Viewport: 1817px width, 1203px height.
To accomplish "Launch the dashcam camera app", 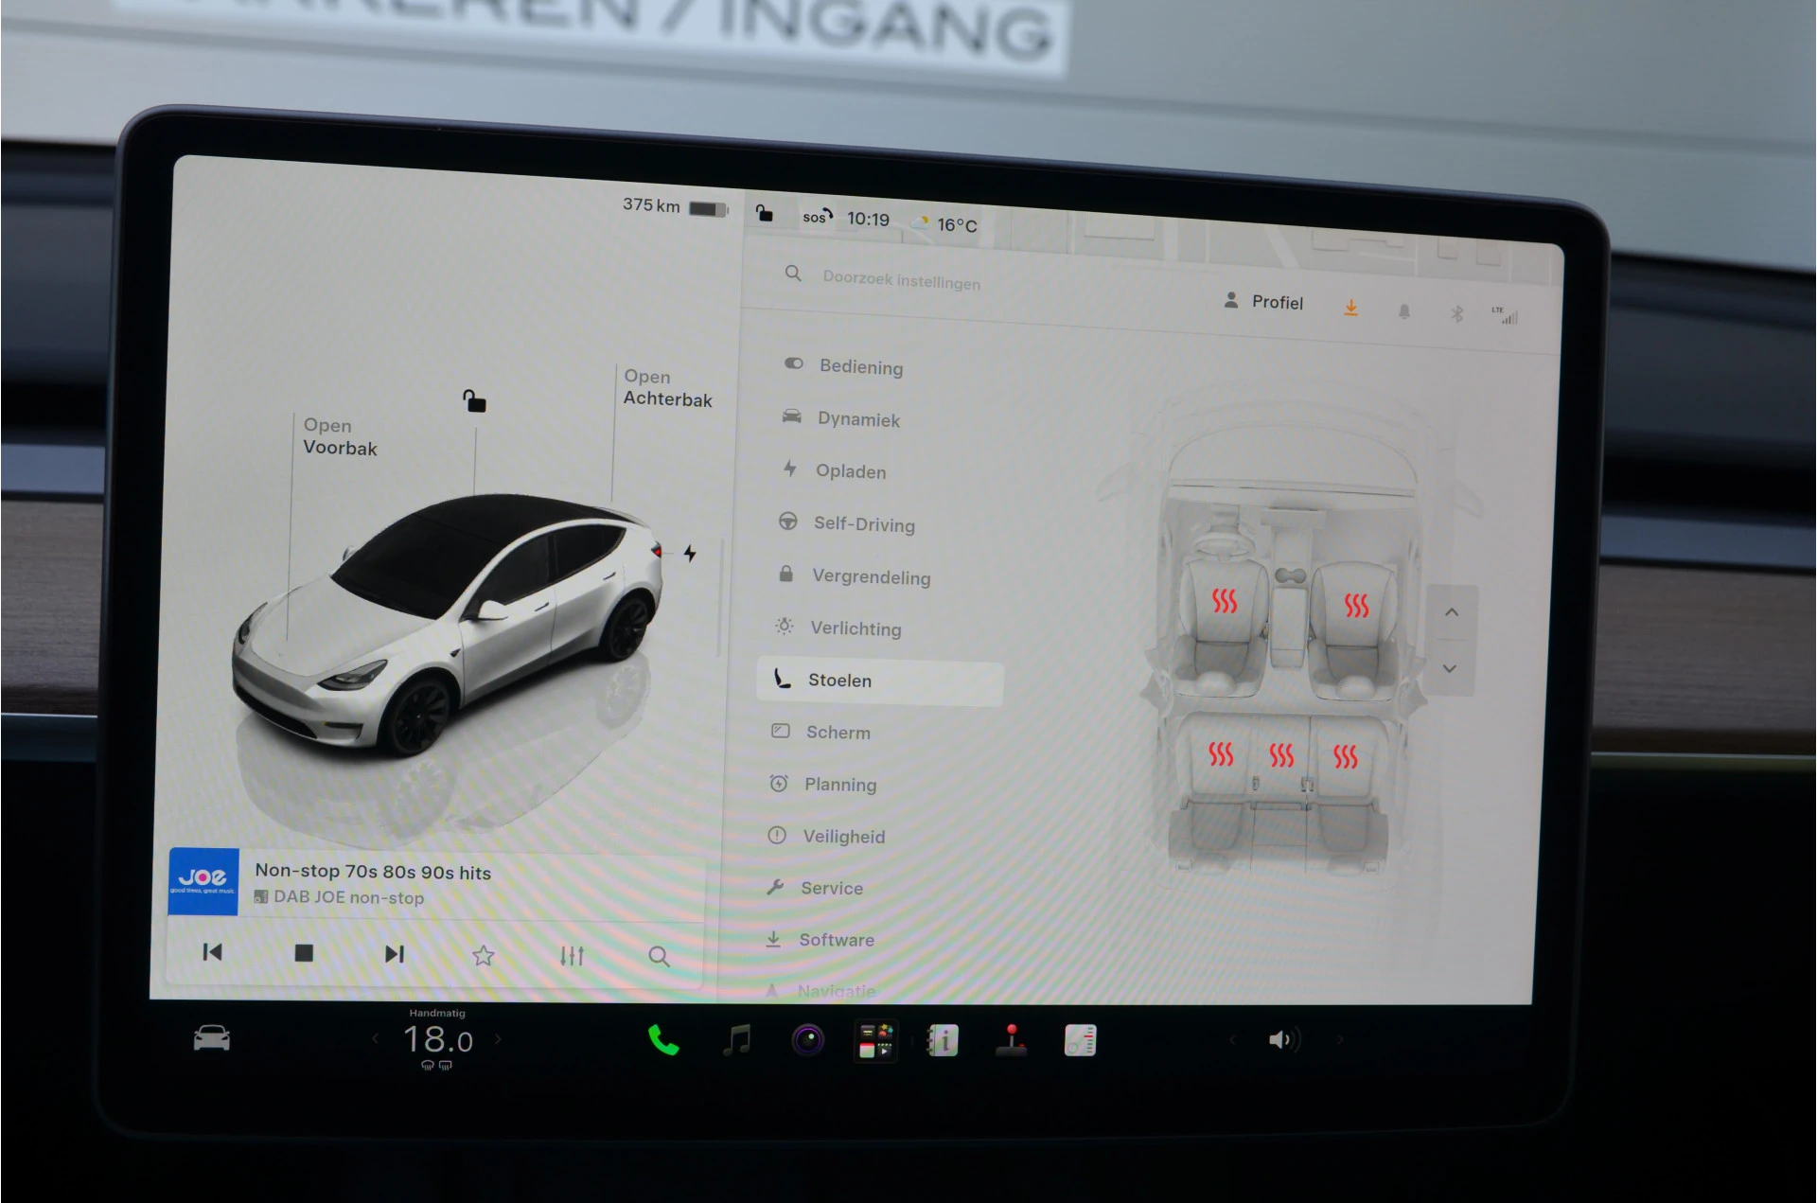I will tap(807, 1040).
